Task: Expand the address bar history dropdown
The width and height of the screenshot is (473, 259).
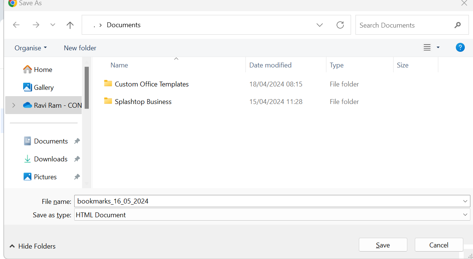Action: pyautogui.click(x=320, y=25)
